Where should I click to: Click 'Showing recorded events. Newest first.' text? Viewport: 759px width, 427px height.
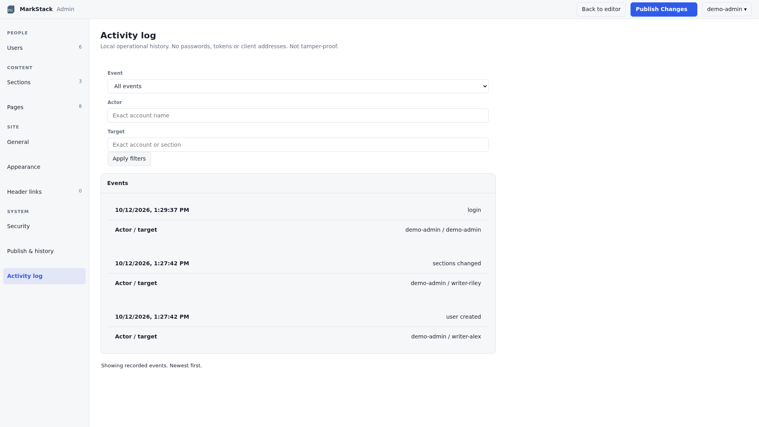151,366
